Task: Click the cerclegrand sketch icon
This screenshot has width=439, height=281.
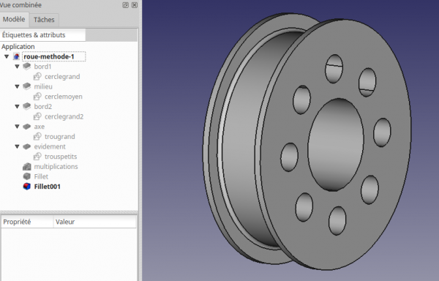Action: [37, 76]
